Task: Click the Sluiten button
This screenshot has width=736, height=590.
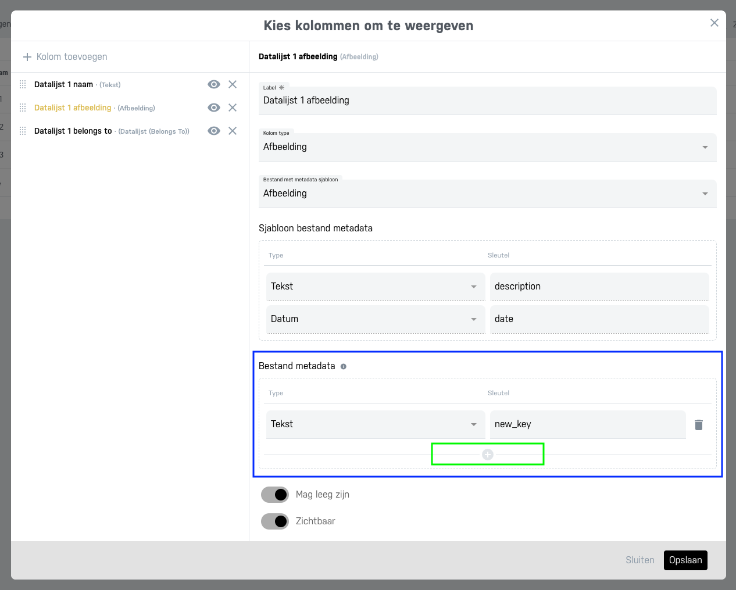Action: pos(640,560)
